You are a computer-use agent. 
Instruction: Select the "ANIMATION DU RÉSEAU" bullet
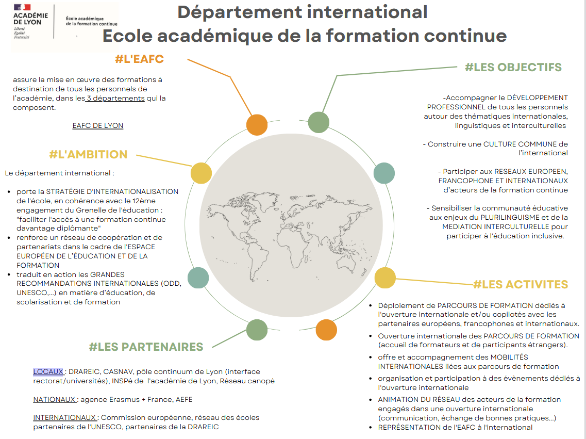470,409
